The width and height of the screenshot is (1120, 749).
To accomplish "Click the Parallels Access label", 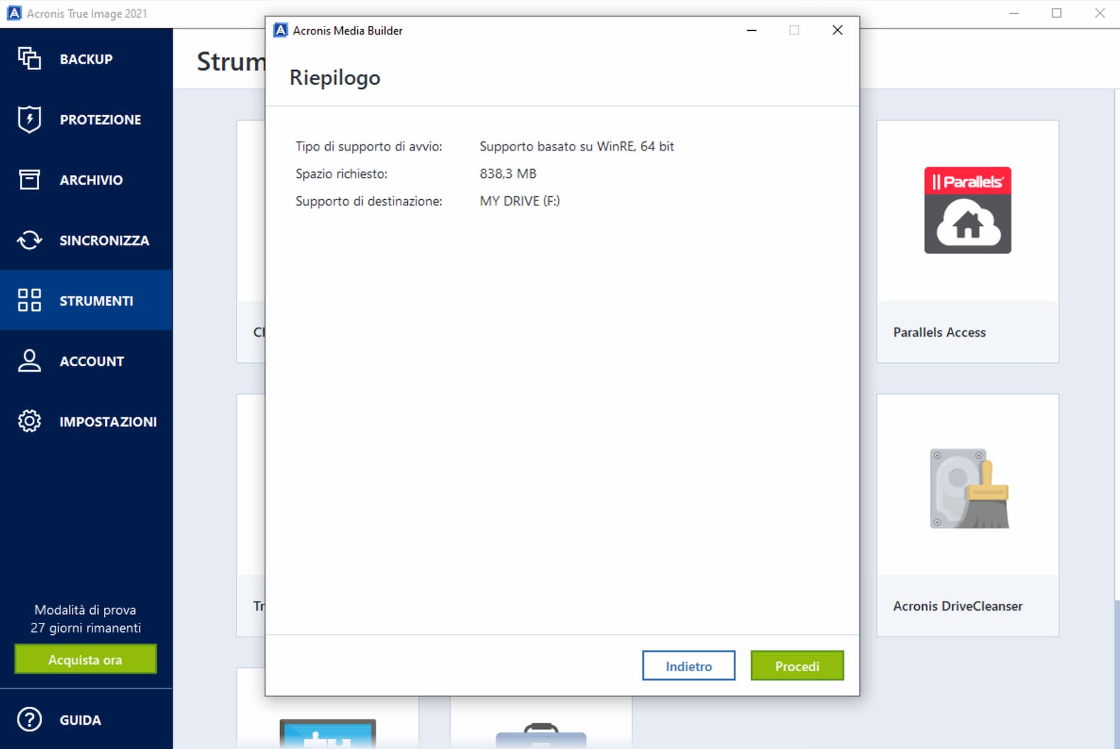I will (939, 332).
